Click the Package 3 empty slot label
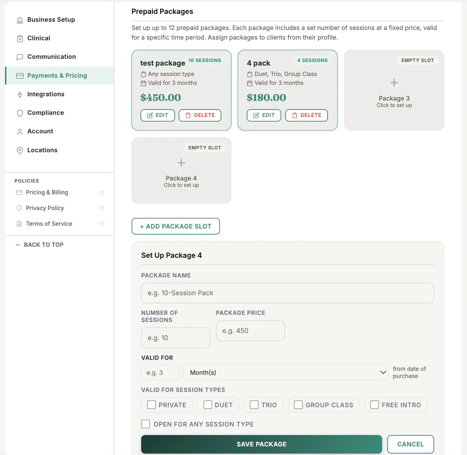467x455 pixels. pyautogui.click(x=394, y=98)
